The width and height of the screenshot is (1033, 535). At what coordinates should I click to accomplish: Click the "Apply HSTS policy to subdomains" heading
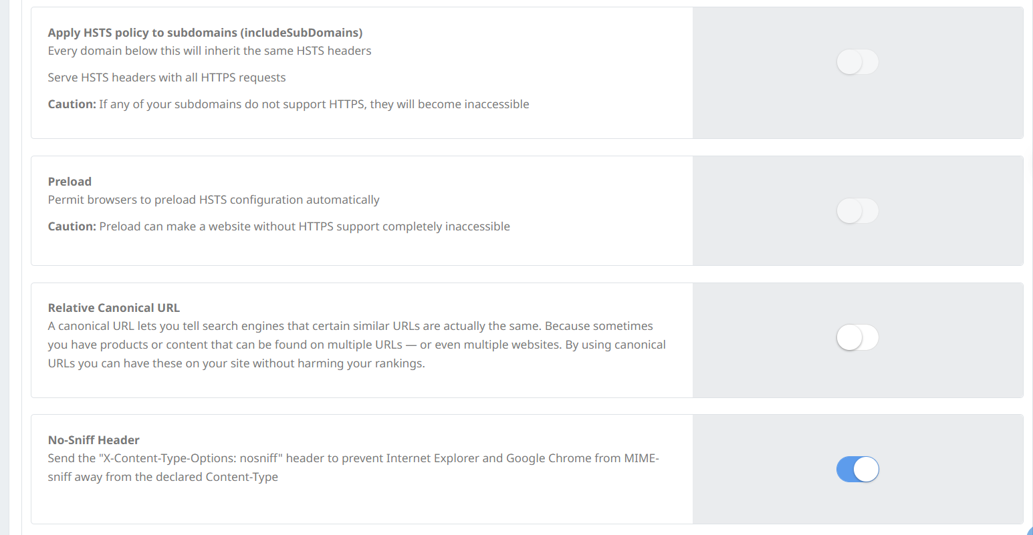(x=205, y=33)
